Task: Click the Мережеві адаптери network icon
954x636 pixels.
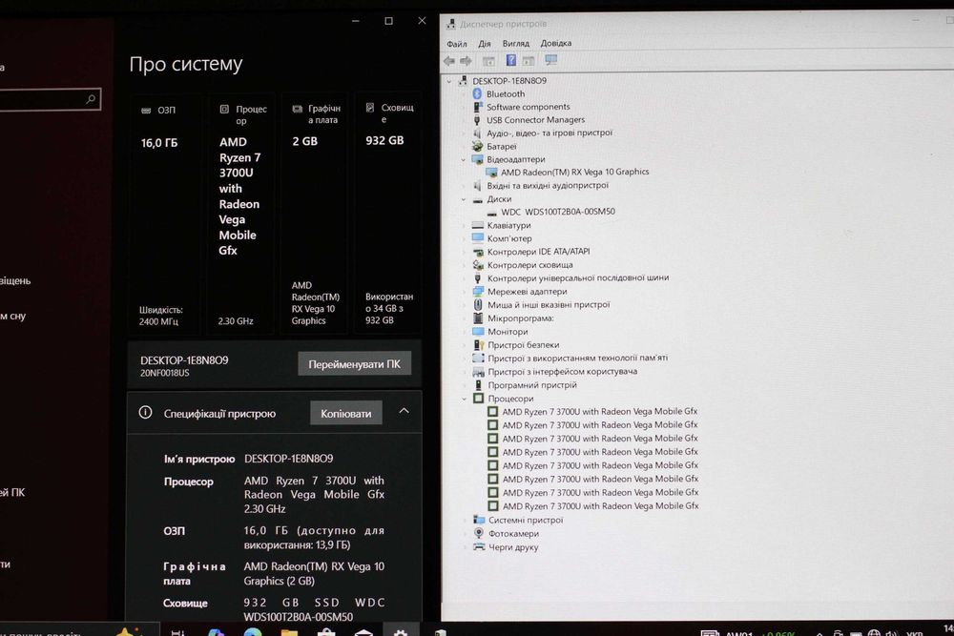Action: tap(478, 291)
